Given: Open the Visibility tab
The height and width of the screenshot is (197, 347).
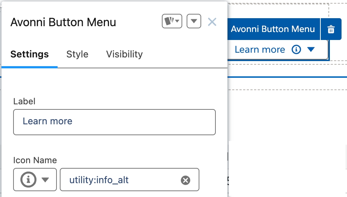Looking at the screenshot, I should coord(124,54).
